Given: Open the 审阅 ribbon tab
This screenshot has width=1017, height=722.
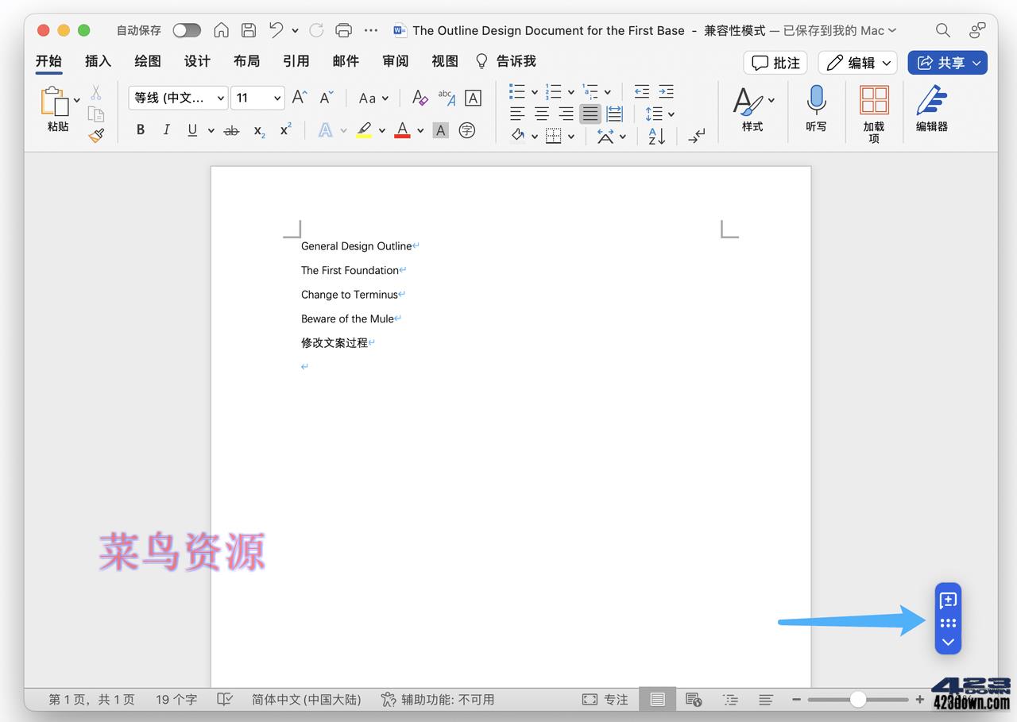Looking at the screenshot, I should click(395, 60).
